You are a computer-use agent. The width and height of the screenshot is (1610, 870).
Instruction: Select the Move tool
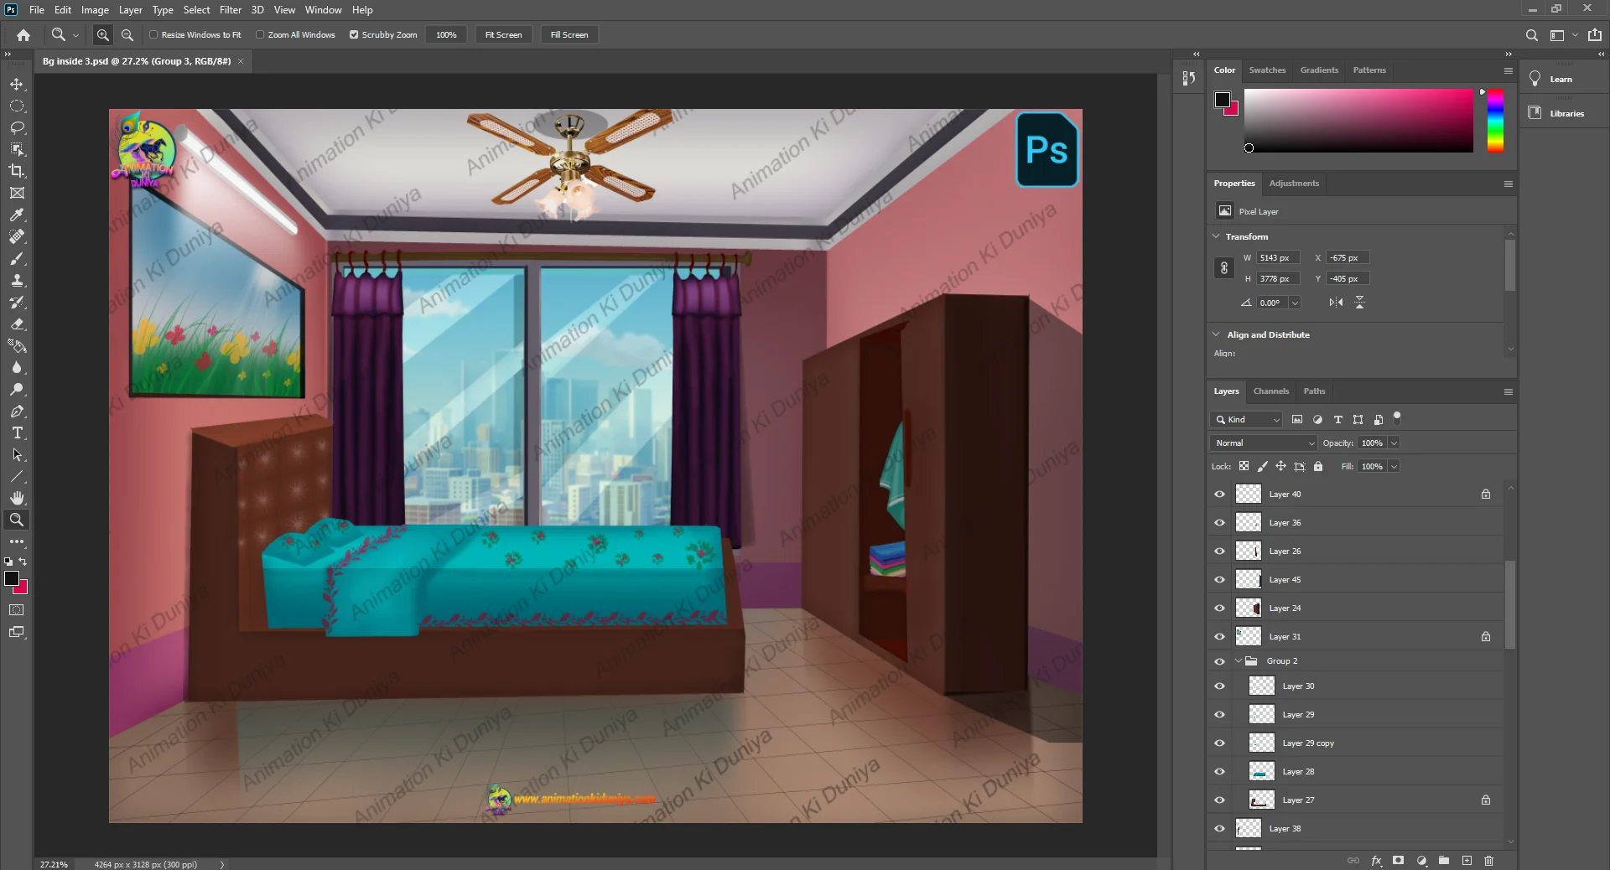tap(17, 85)
